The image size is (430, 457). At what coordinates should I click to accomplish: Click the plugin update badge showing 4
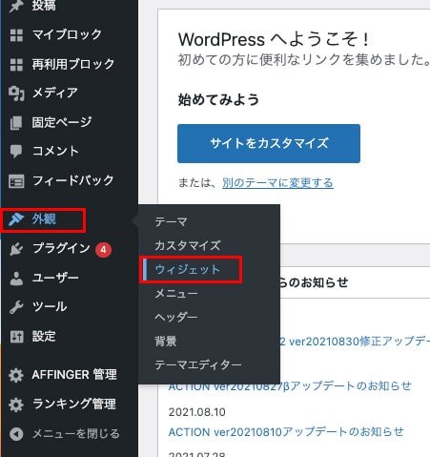point(103,250)
